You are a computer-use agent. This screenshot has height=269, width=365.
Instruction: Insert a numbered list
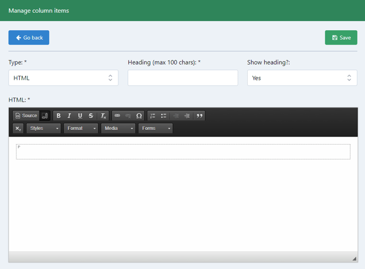(x=153, y=116)
